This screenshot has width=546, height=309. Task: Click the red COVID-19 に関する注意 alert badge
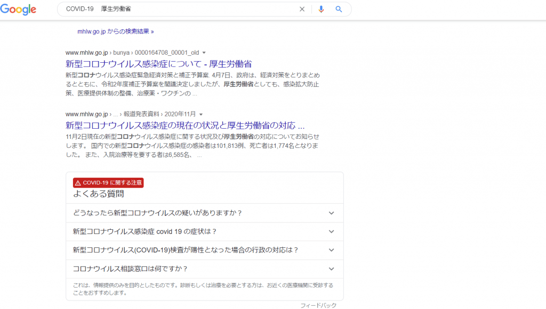(108, 182)
